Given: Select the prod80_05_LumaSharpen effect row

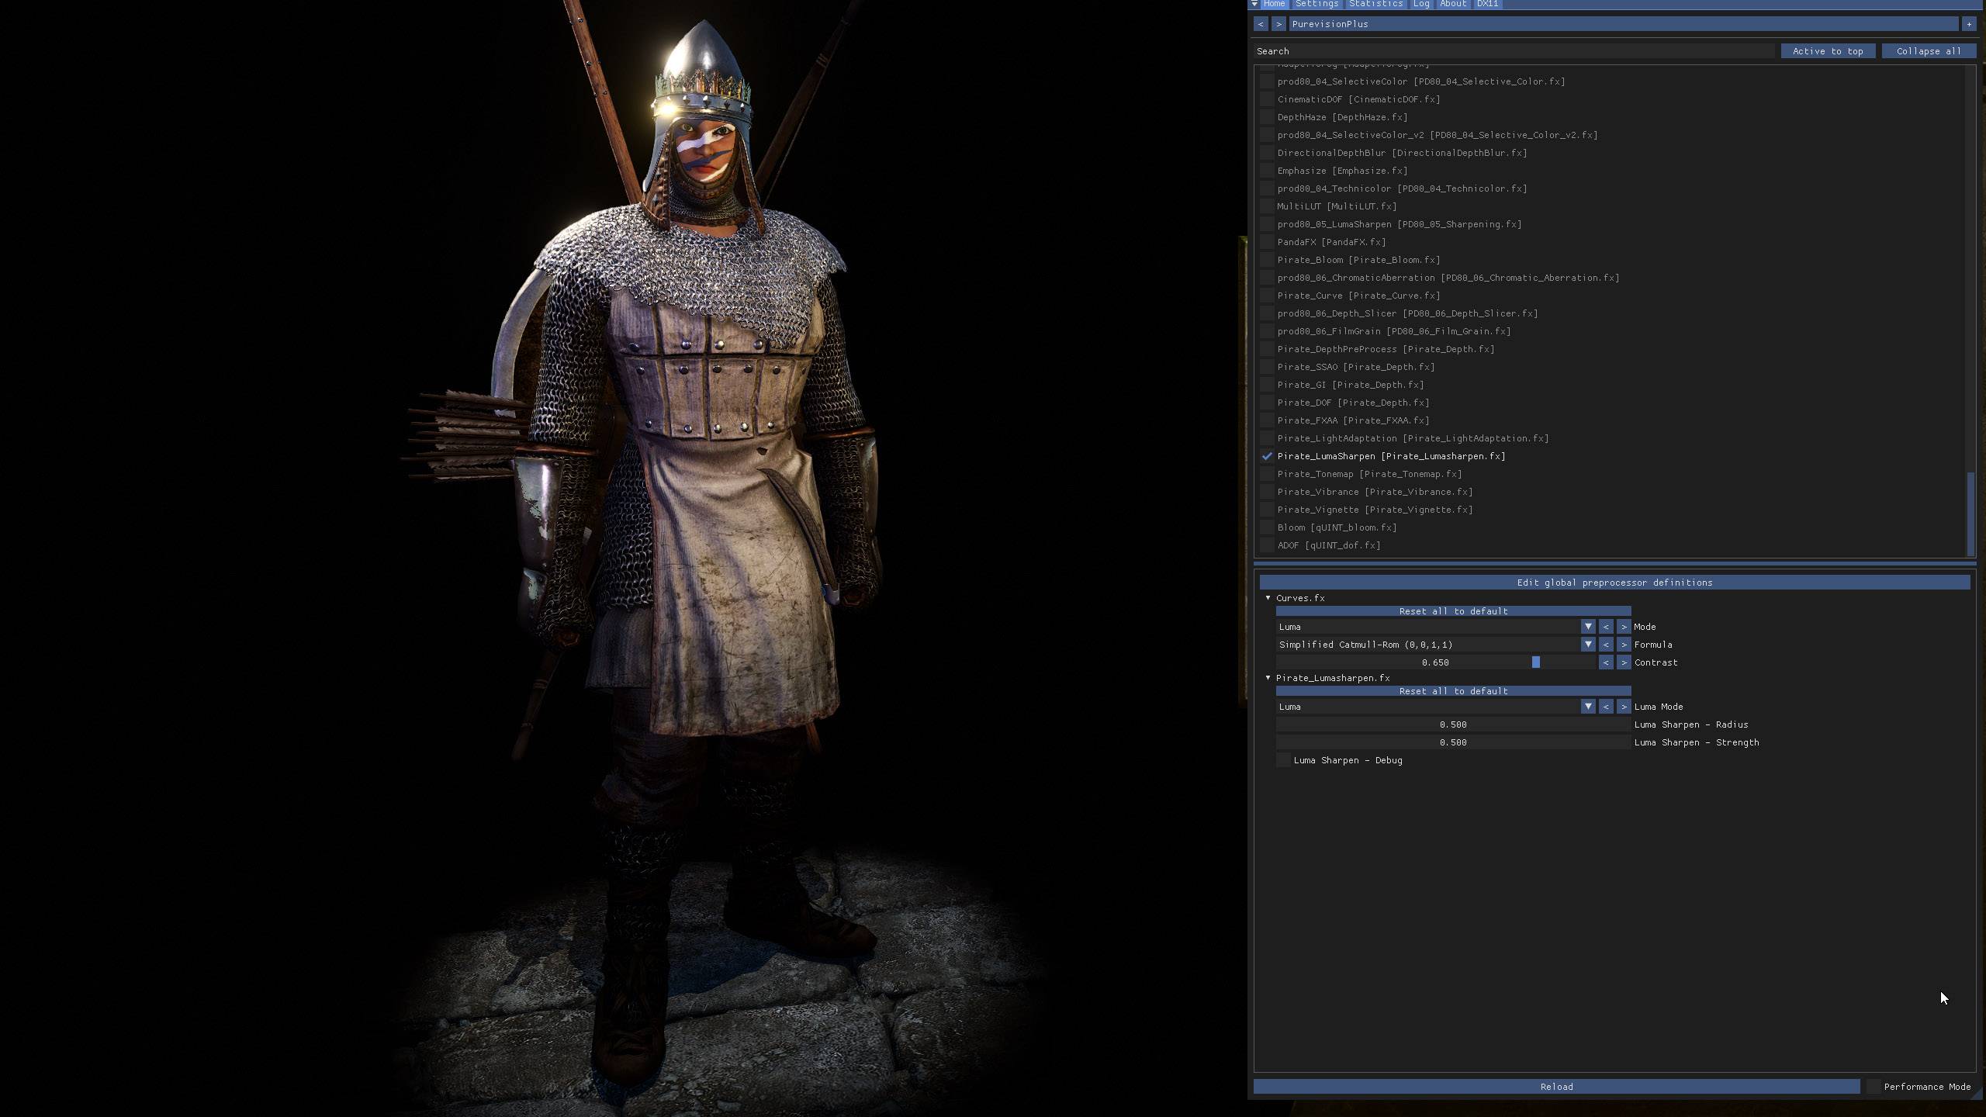Looking at the screenshot, I should 1399,224.
